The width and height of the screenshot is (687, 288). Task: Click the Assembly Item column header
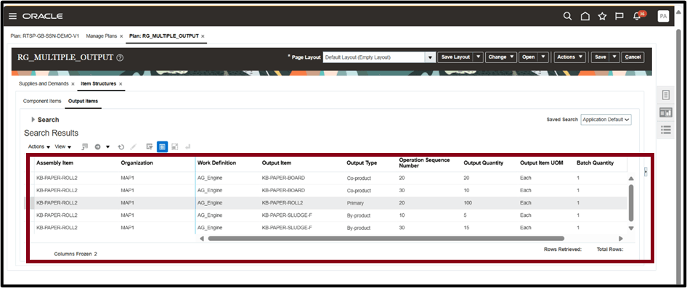(x=54, y=162)
